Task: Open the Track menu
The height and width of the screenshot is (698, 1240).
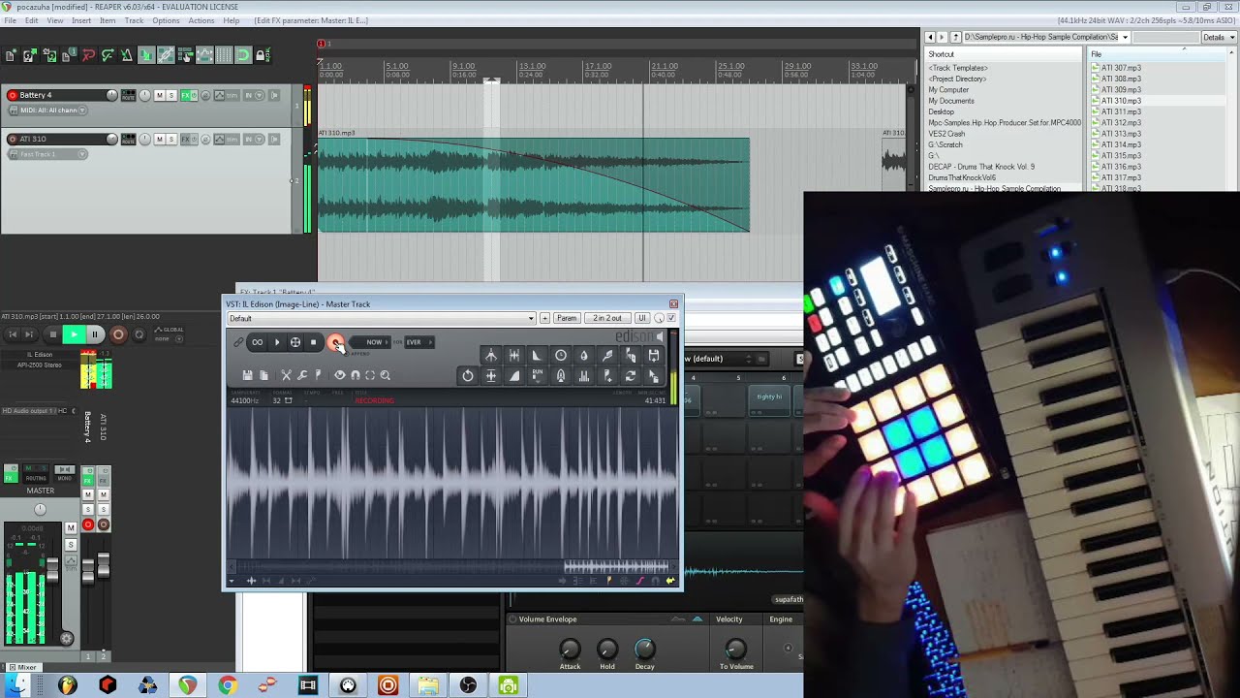Action: point(134,20)
